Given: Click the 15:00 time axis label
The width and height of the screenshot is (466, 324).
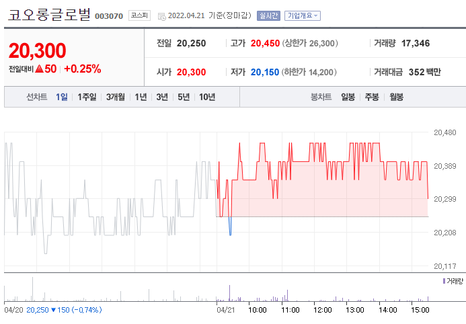Looking at the screenshot, I should point(420,310).
